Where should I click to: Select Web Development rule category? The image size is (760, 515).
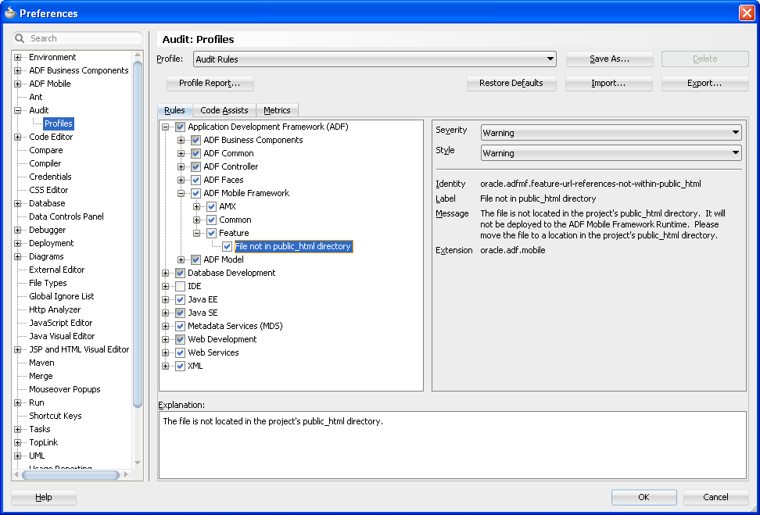point(223,340)
